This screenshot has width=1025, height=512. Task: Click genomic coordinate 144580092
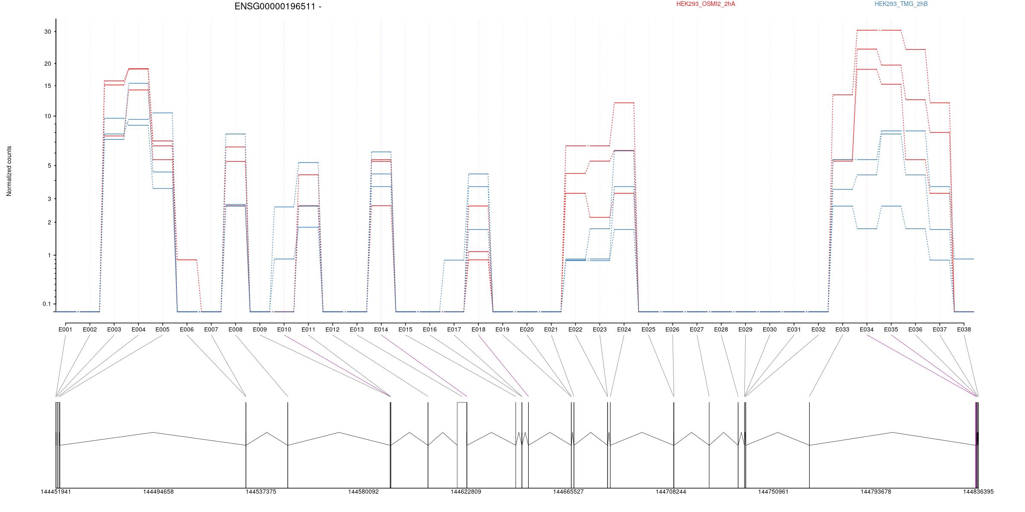click(363, 492)
